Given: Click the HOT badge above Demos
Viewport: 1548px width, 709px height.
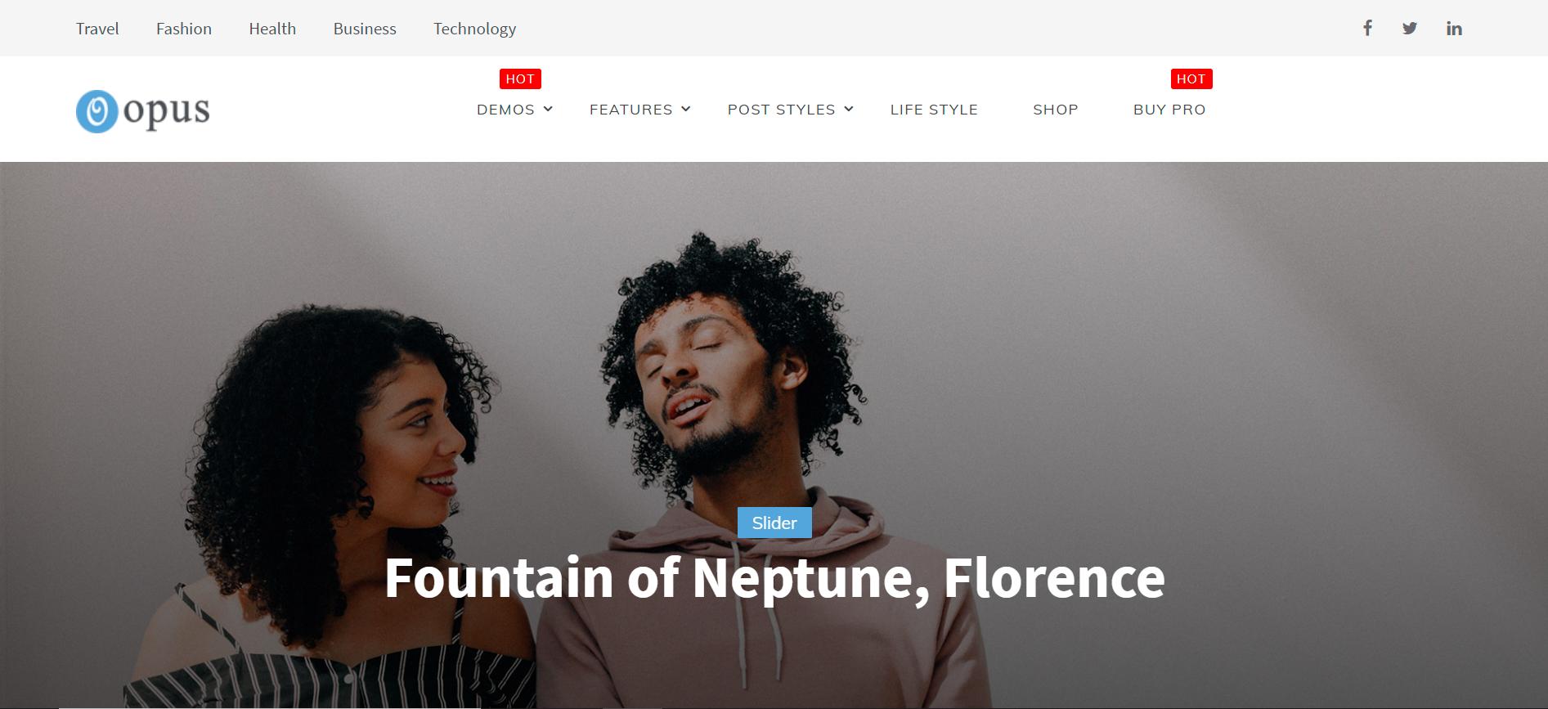Looking at the screenshot, I should coord(520,79).
